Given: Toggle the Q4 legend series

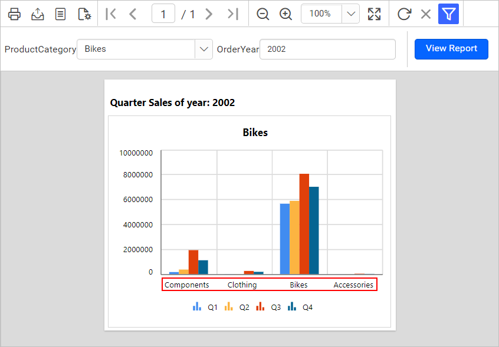Looking at the screenshot, I should (301, 306).
